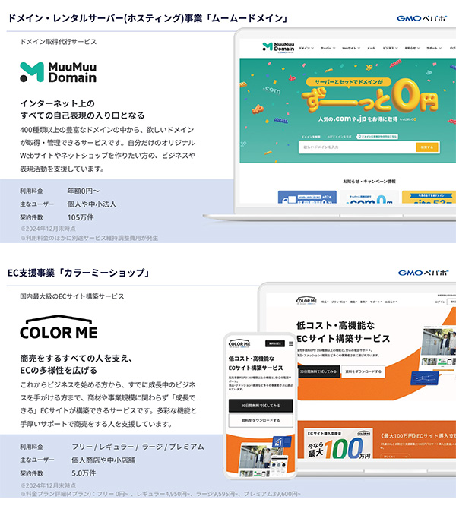Click the 個人や中小法人 user value
This screenshot has width=456, height=509.
[91, 204]
